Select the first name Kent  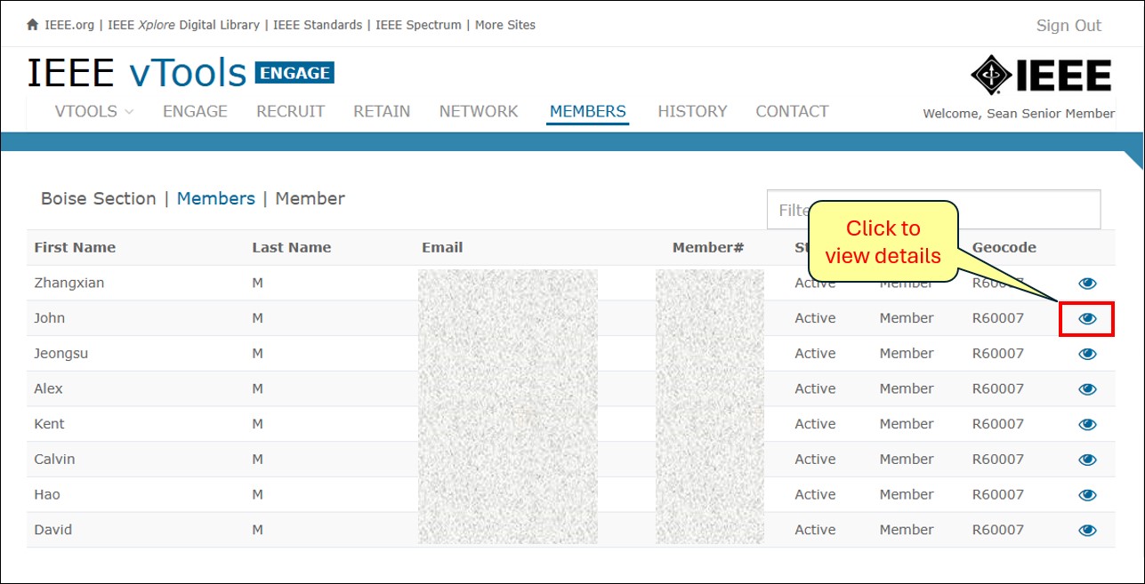(x=50, y=424)
